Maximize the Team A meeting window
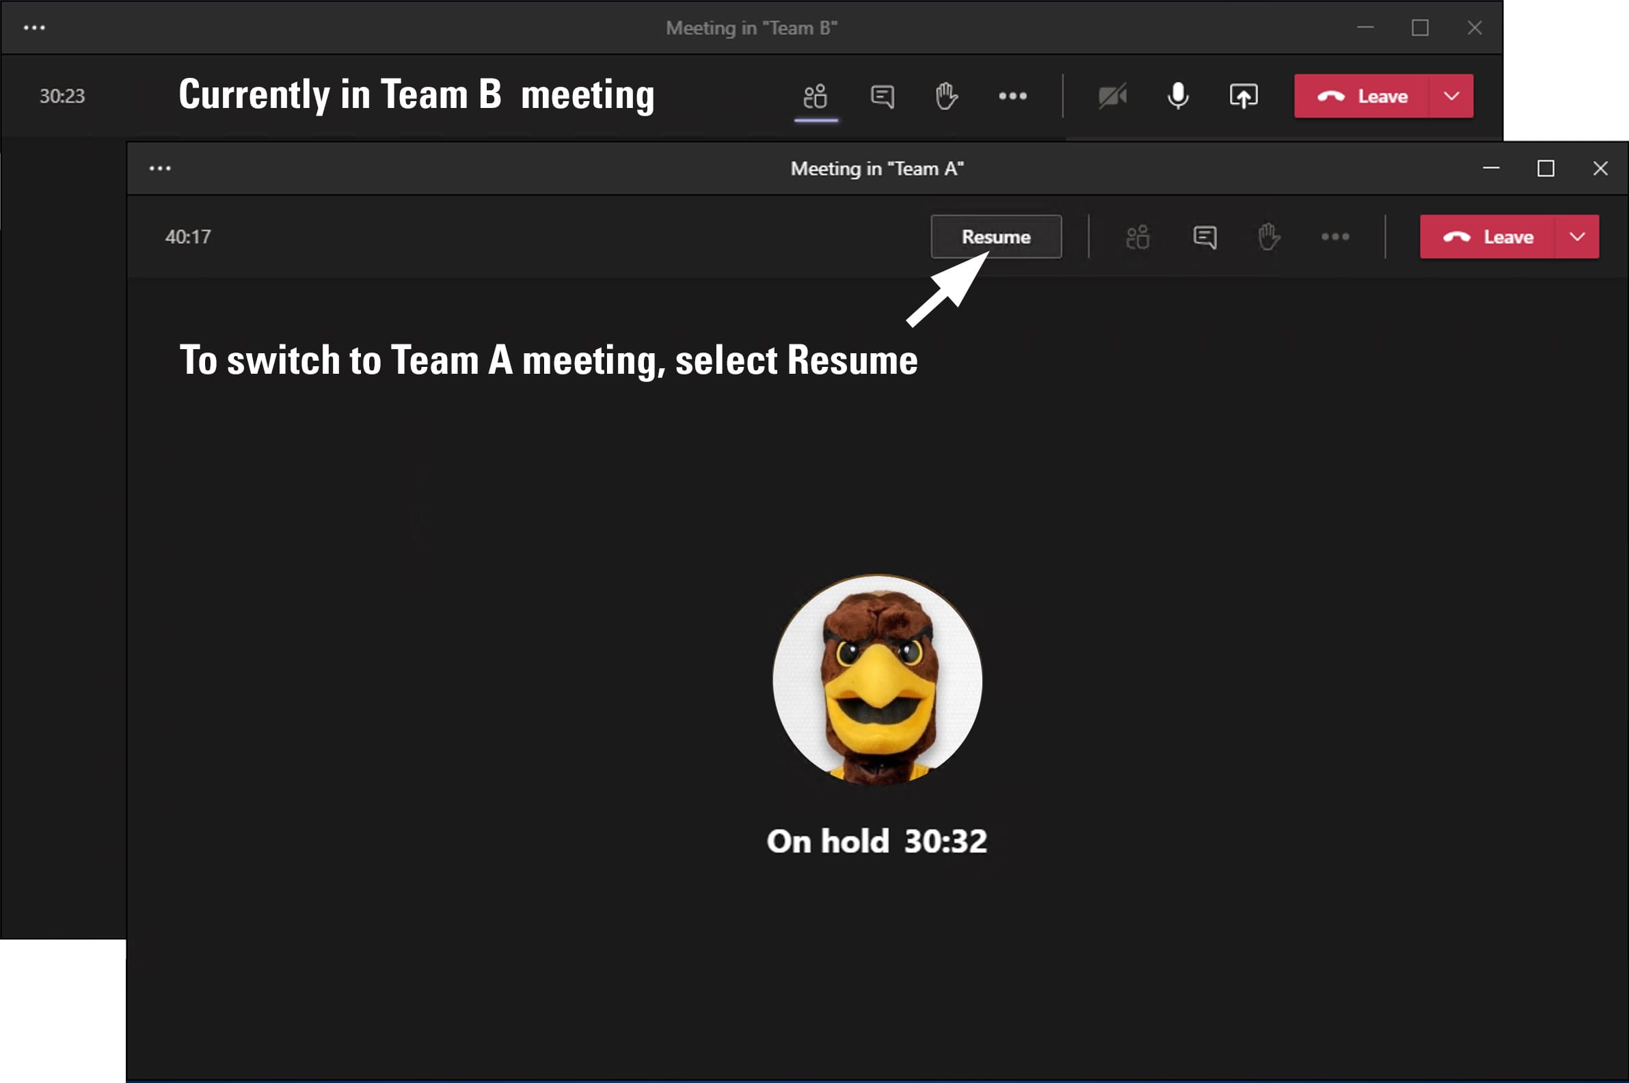This screenshot has height=1083, width=1629. point(1546,169)
